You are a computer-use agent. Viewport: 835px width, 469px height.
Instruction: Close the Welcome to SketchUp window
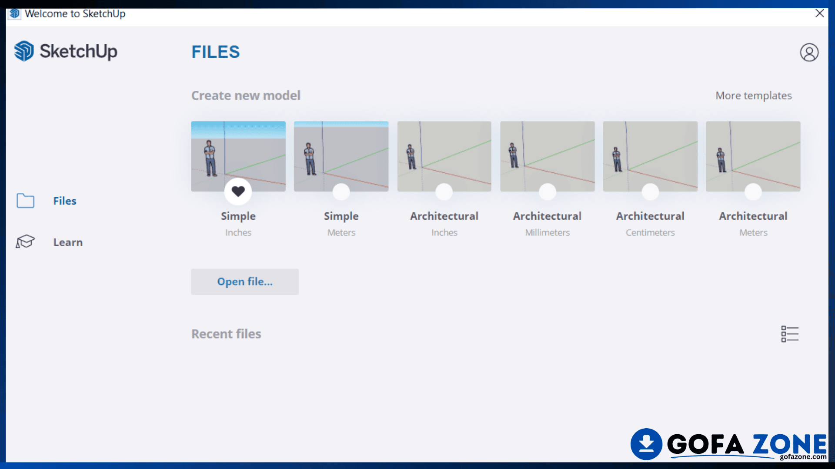click(x=819, y=13)
